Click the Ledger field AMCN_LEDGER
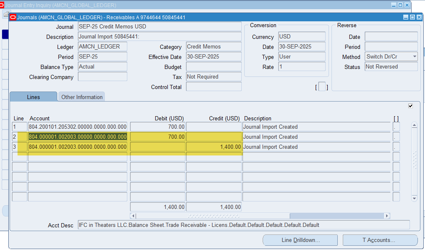 pyautogui.click(x=102, y=46)
